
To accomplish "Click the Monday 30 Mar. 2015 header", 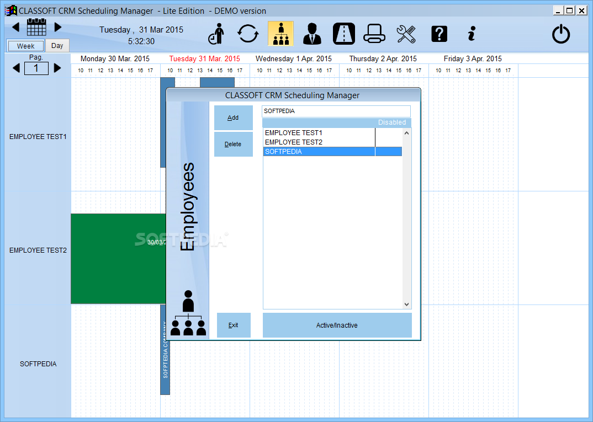I will [x=115, y=58].
